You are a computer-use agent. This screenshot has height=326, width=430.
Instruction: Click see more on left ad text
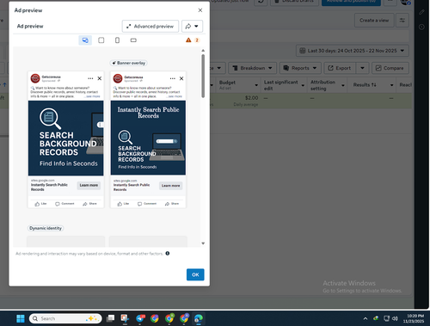pos(93,96)
